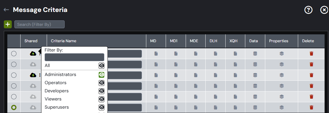Open the XQH file icon in the selected row
Image resolution: width=329 pixels, height=113 pixels.
click(235, 107)
